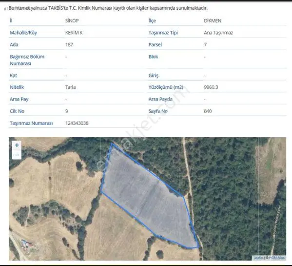Image resolution: width=292 pixels, height=266 pixels.
Task: Click the Taşınmaz Numarası value 124343038
Action: (77, 123)
